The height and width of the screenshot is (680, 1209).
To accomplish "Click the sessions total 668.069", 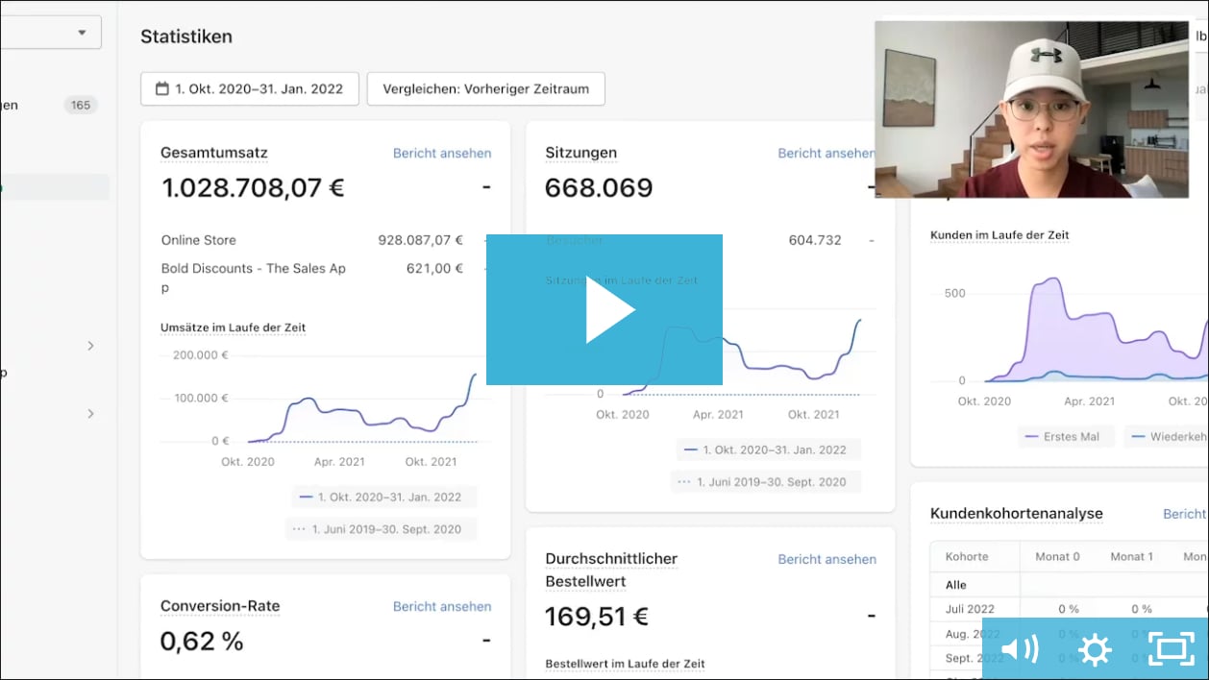I will point(599,187).
